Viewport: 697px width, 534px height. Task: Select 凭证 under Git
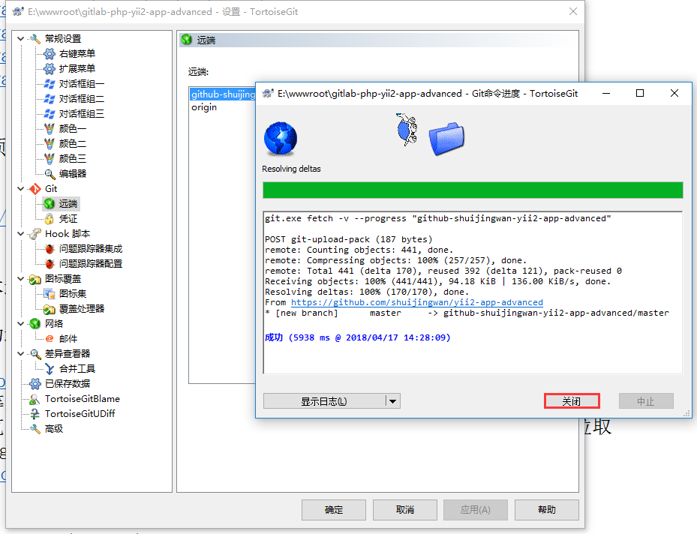(68, 218)
